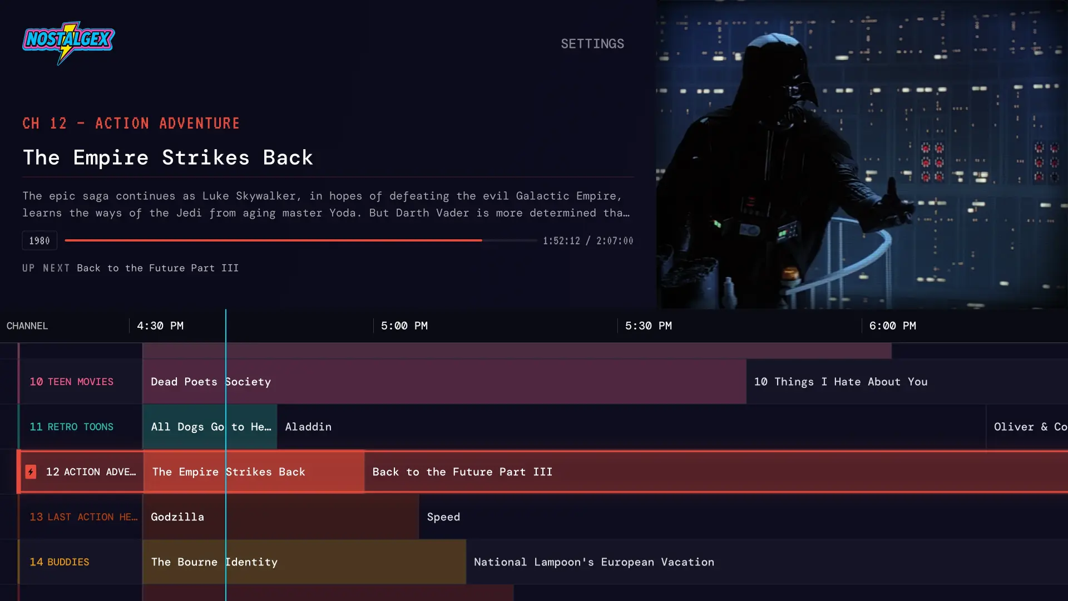Click the CH 12 - ACTION ADVENTURE heading

[x=131, y=123]
